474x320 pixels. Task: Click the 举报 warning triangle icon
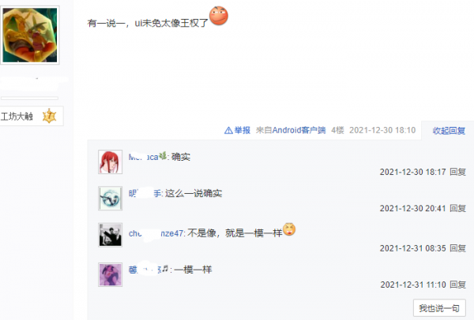coord(228,130)
